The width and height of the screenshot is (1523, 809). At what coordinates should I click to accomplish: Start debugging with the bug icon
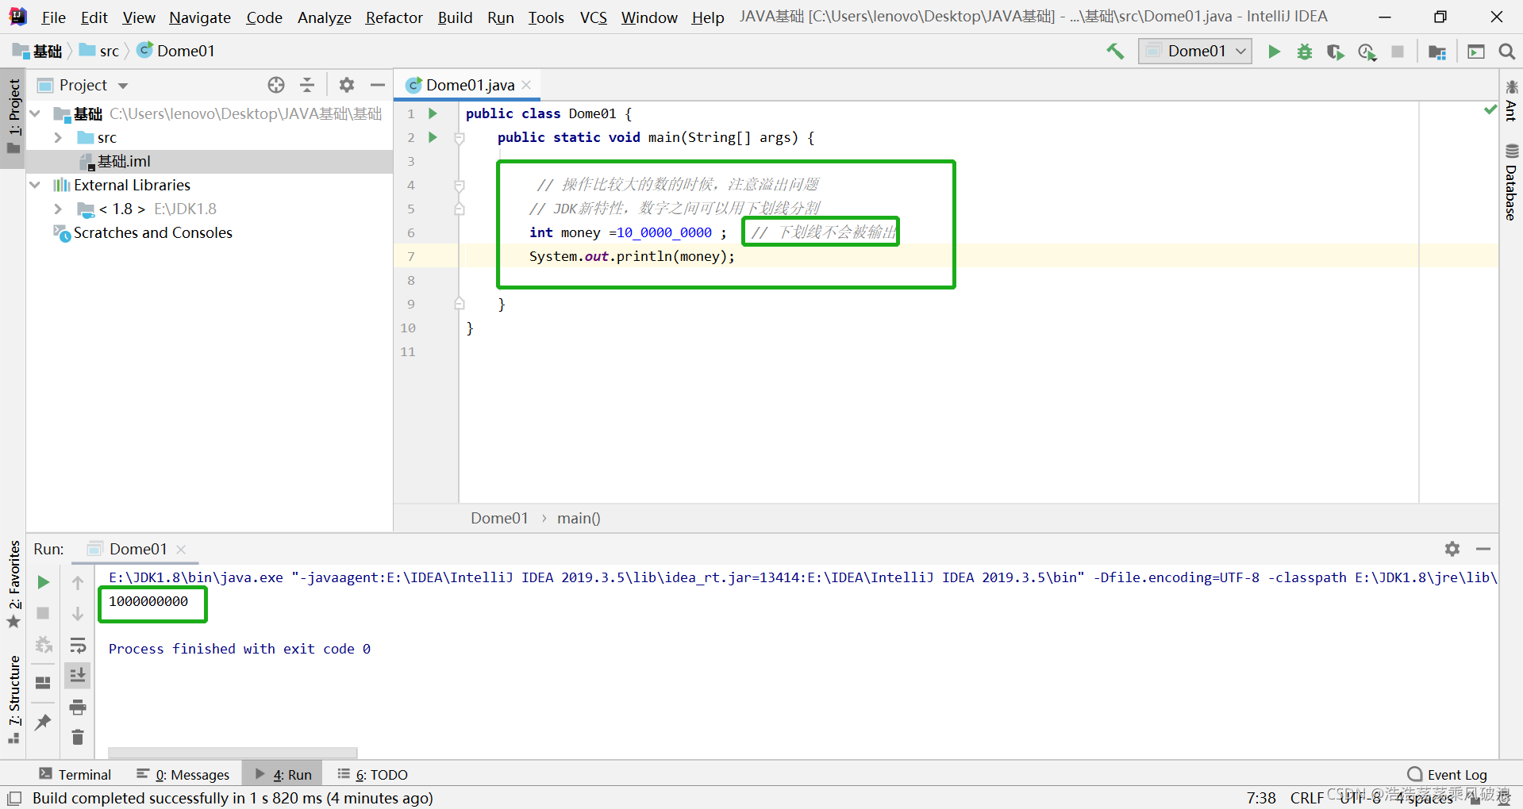tap(1304, 52)
